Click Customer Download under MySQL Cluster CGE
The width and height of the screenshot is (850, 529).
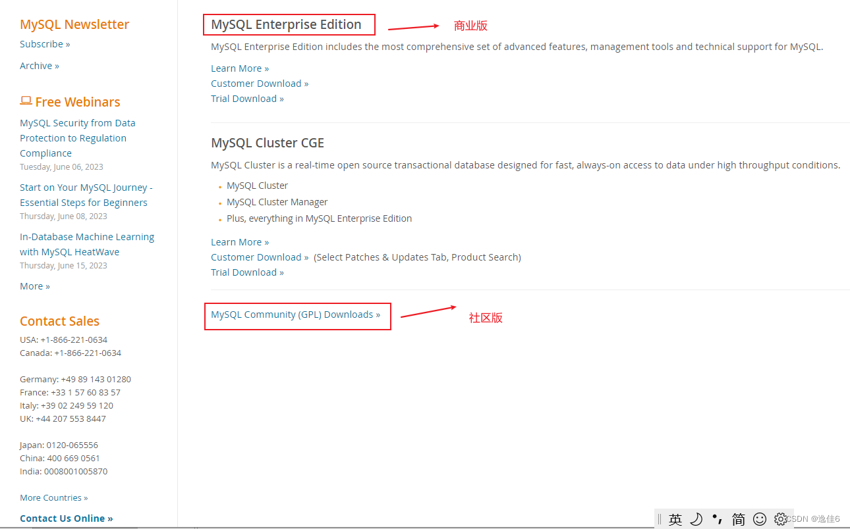(x=260, y=257)
